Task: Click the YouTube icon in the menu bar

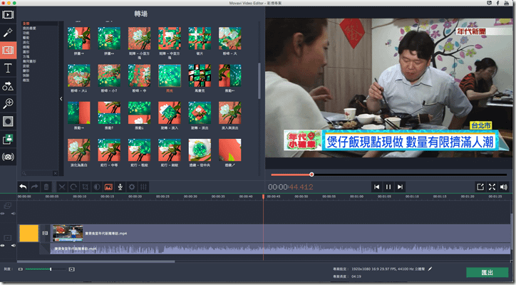Action: [507, 3]
